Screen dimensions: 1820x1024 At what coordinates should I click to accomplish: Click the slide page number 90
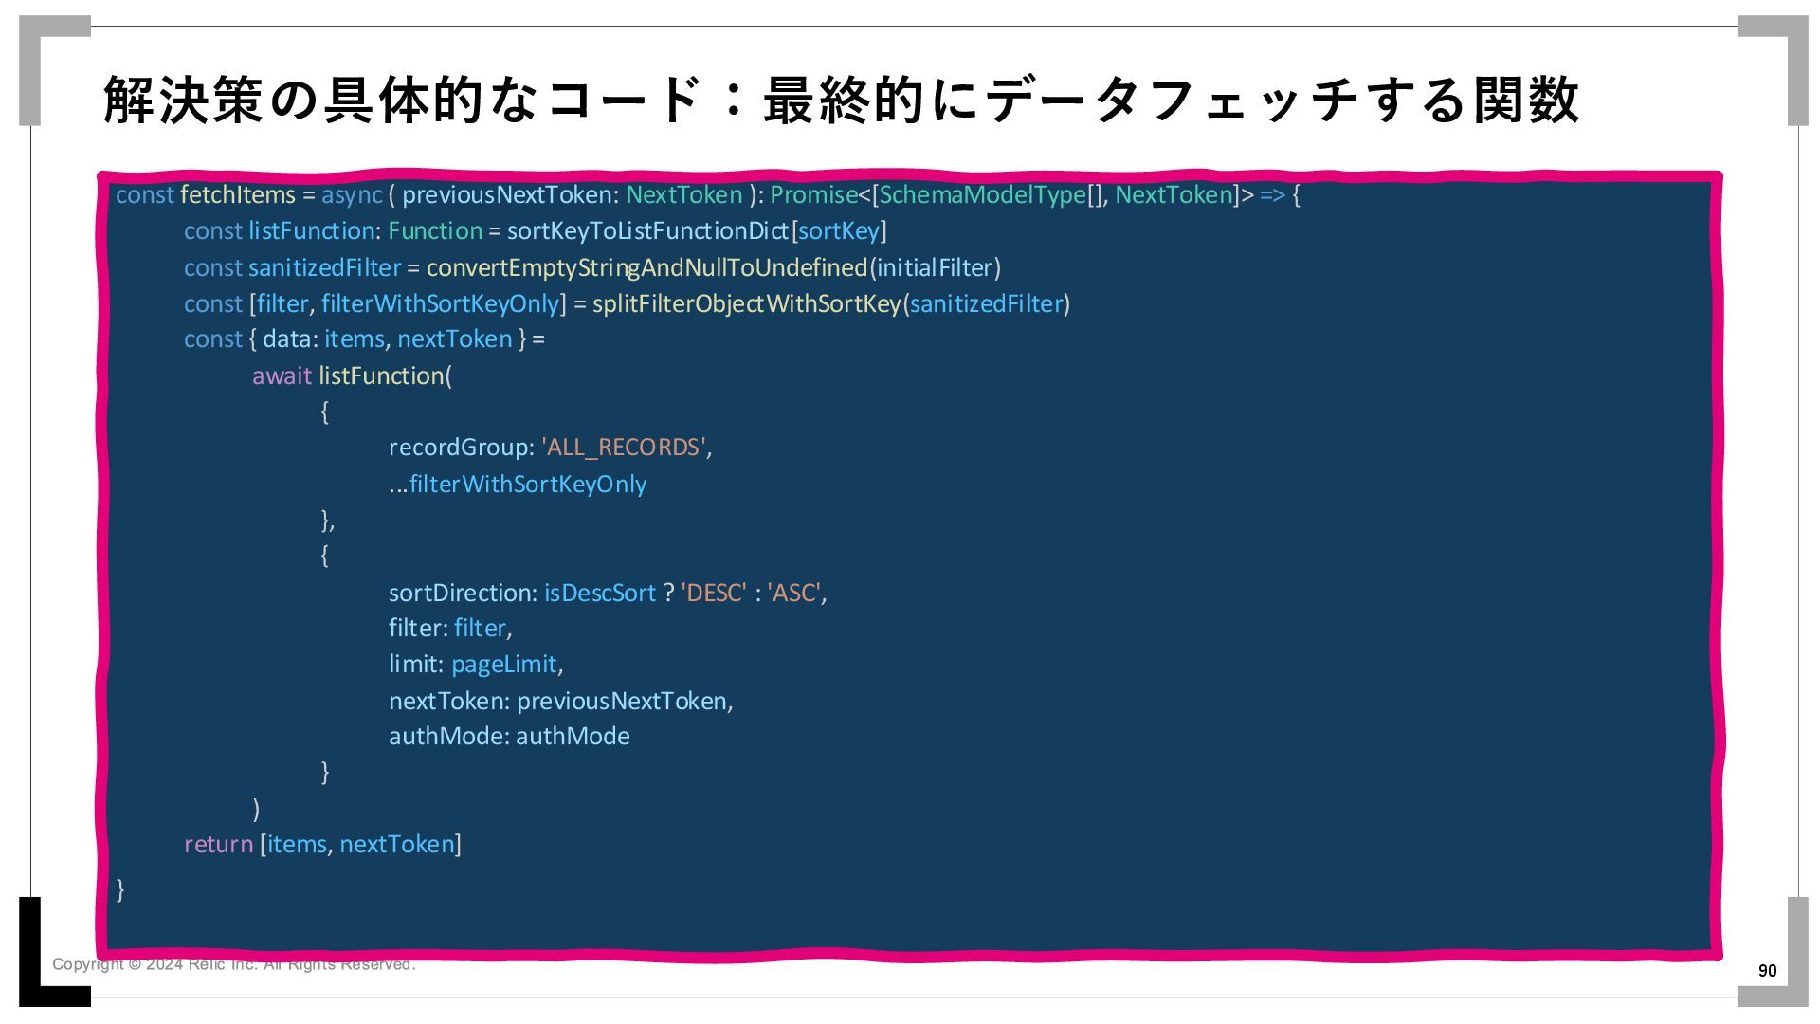coord(1767,971)
